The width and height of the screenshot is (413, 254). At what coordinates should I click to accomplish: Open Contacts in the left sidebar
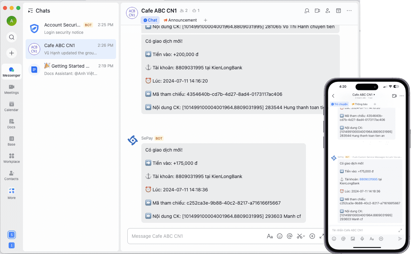(12, 175)
